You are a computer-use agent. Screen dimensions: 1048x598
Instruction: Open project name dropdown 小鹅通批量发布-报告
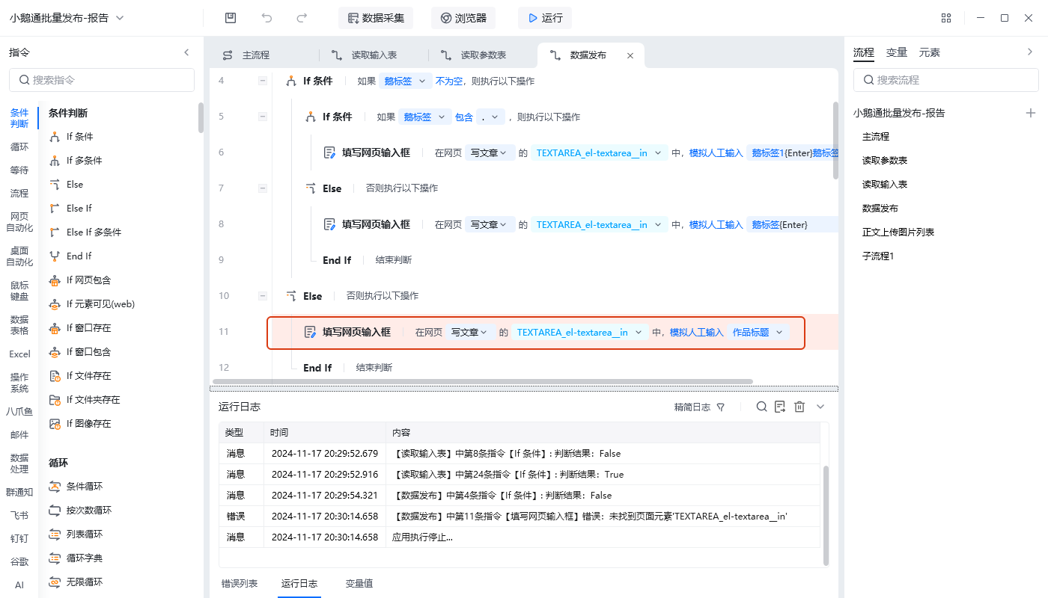point(67,18)
